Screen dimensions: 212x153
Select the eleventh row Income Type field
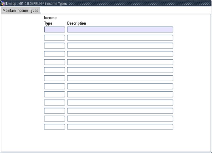(54, 111)
